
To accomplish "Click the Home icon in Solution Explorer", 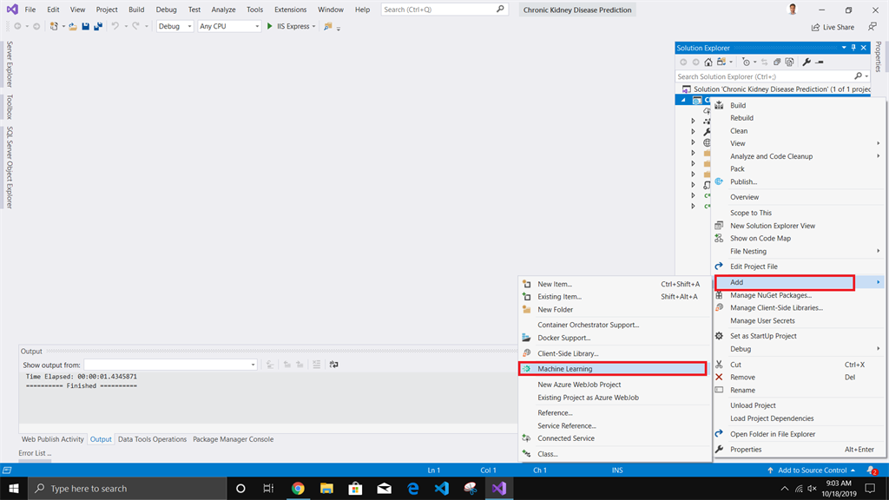I will click(x=708, y=62).
